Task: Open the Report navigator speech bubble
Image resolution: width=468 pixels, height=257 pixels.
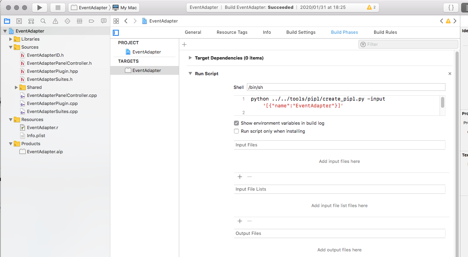Action: pyautogui.click(x=104, y=21)
